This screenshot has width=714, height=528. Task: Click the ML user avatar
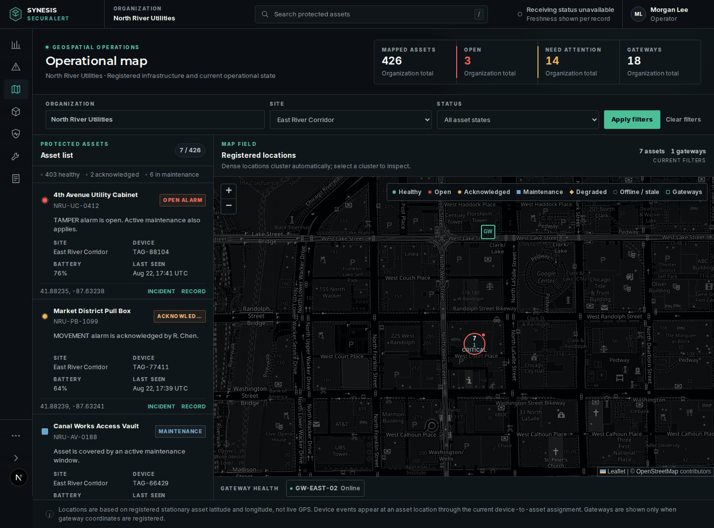[639, 14]
